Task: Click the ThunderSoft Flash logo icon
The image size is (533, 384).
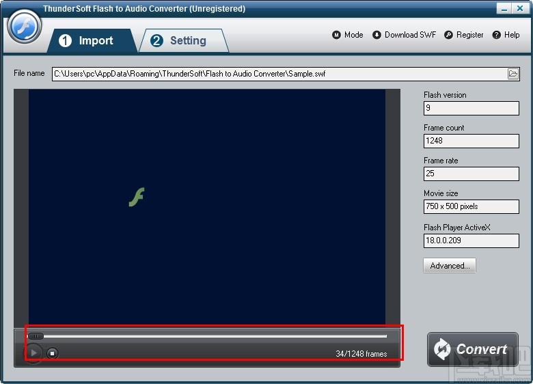Action: pos(25,27)
